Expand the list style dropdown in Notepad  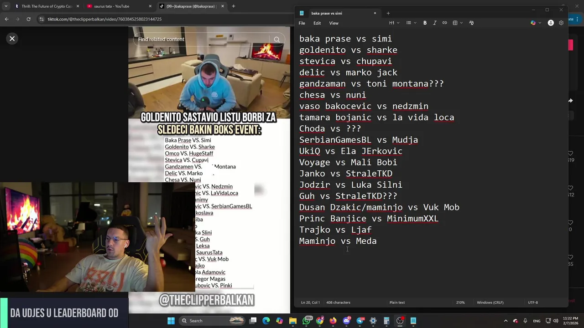coord(411,23)
